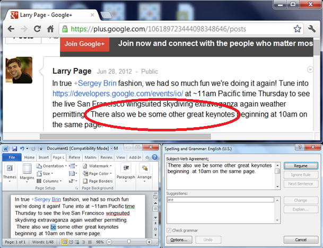Toggle the Check grammar checkbox
This screenshot has width=323, height=248.
point(169,231)
